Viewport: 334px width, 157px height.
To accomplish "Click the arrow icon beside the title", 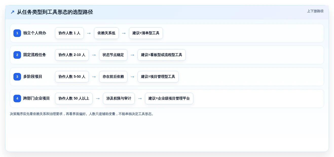I will click(x=12, y=12).
